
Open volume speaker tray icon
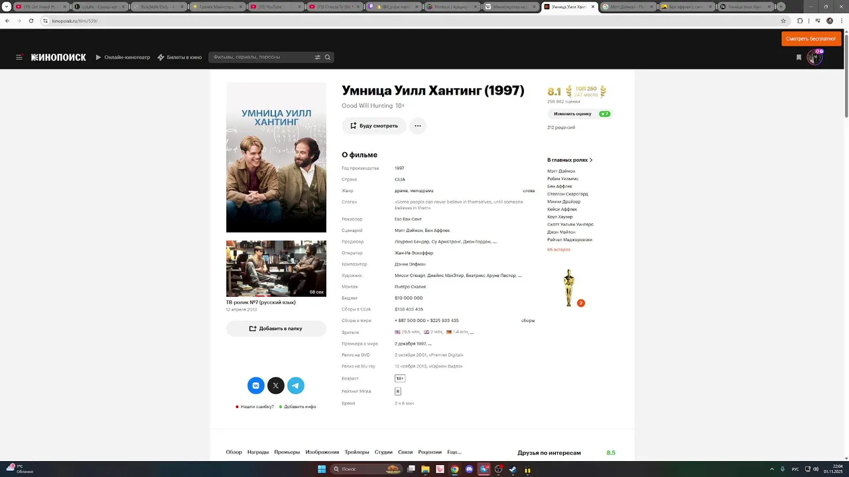pos(815,469)
